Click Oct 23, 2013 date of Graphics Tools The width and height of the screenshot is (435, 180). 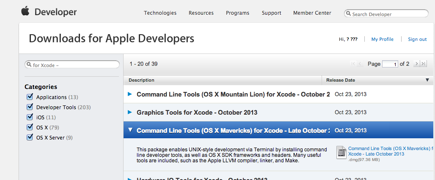[351, 112]
